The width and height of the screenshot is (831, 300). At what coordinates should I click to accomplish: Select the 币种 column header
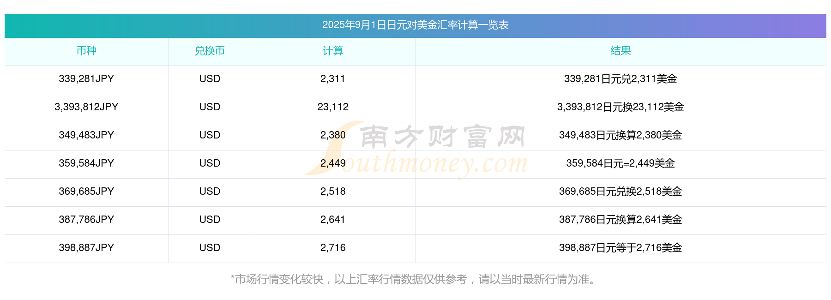(86, 51)
